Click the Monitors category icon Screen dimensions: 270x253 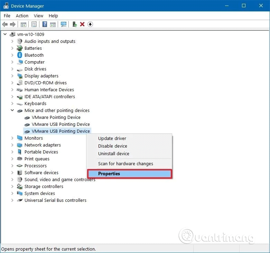point(20,138)
